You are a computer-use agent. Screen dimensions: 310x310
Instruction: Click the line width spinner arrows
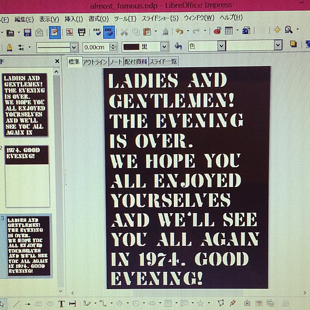[x=113, y=47]
